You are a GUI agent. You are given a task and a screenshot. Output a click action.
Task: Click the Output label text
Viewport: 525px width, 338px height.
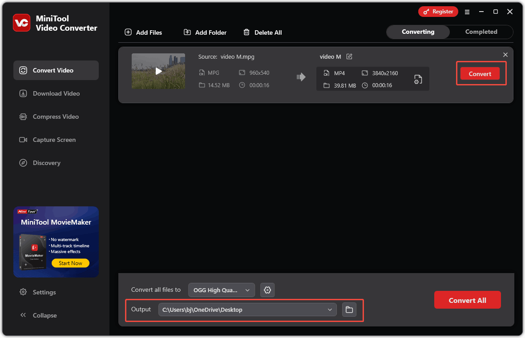point(141,309)
